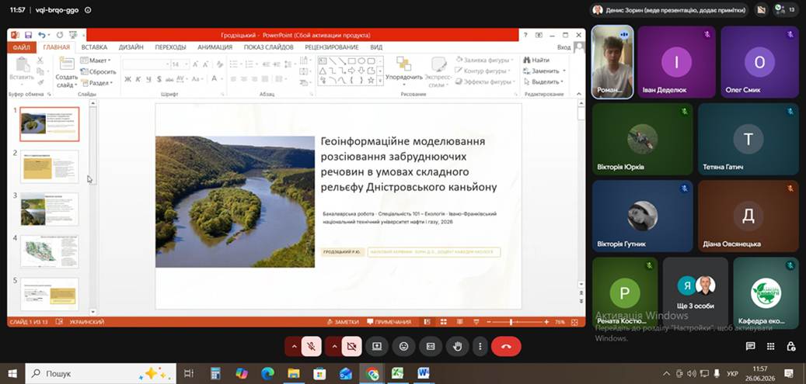Toggle captions in the meeting
Image resolution: width=806 pixels, height=384 pixels.
pos(431,347)
